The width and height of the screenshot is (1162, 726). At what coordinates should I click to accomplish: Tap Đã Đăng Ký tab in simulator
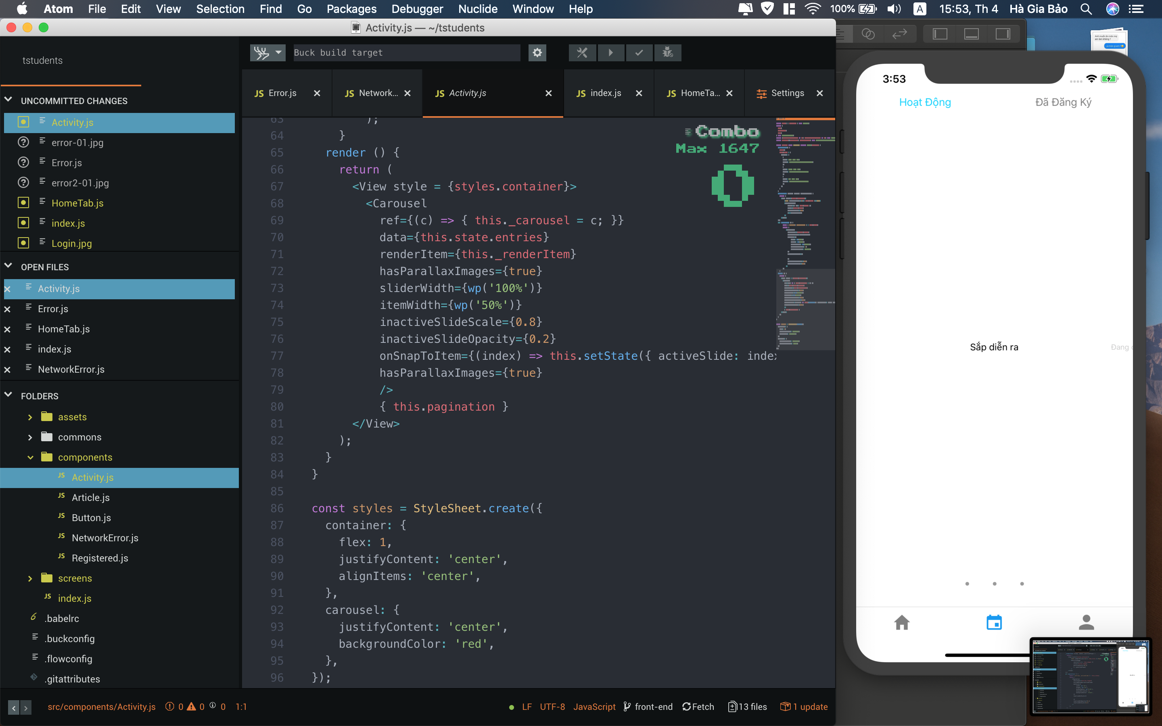click(1063, 102)
